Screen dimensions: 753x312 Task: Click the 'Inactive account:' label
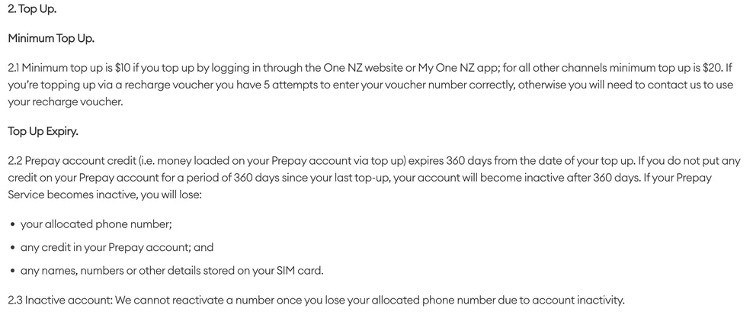[x=69, y=300]
